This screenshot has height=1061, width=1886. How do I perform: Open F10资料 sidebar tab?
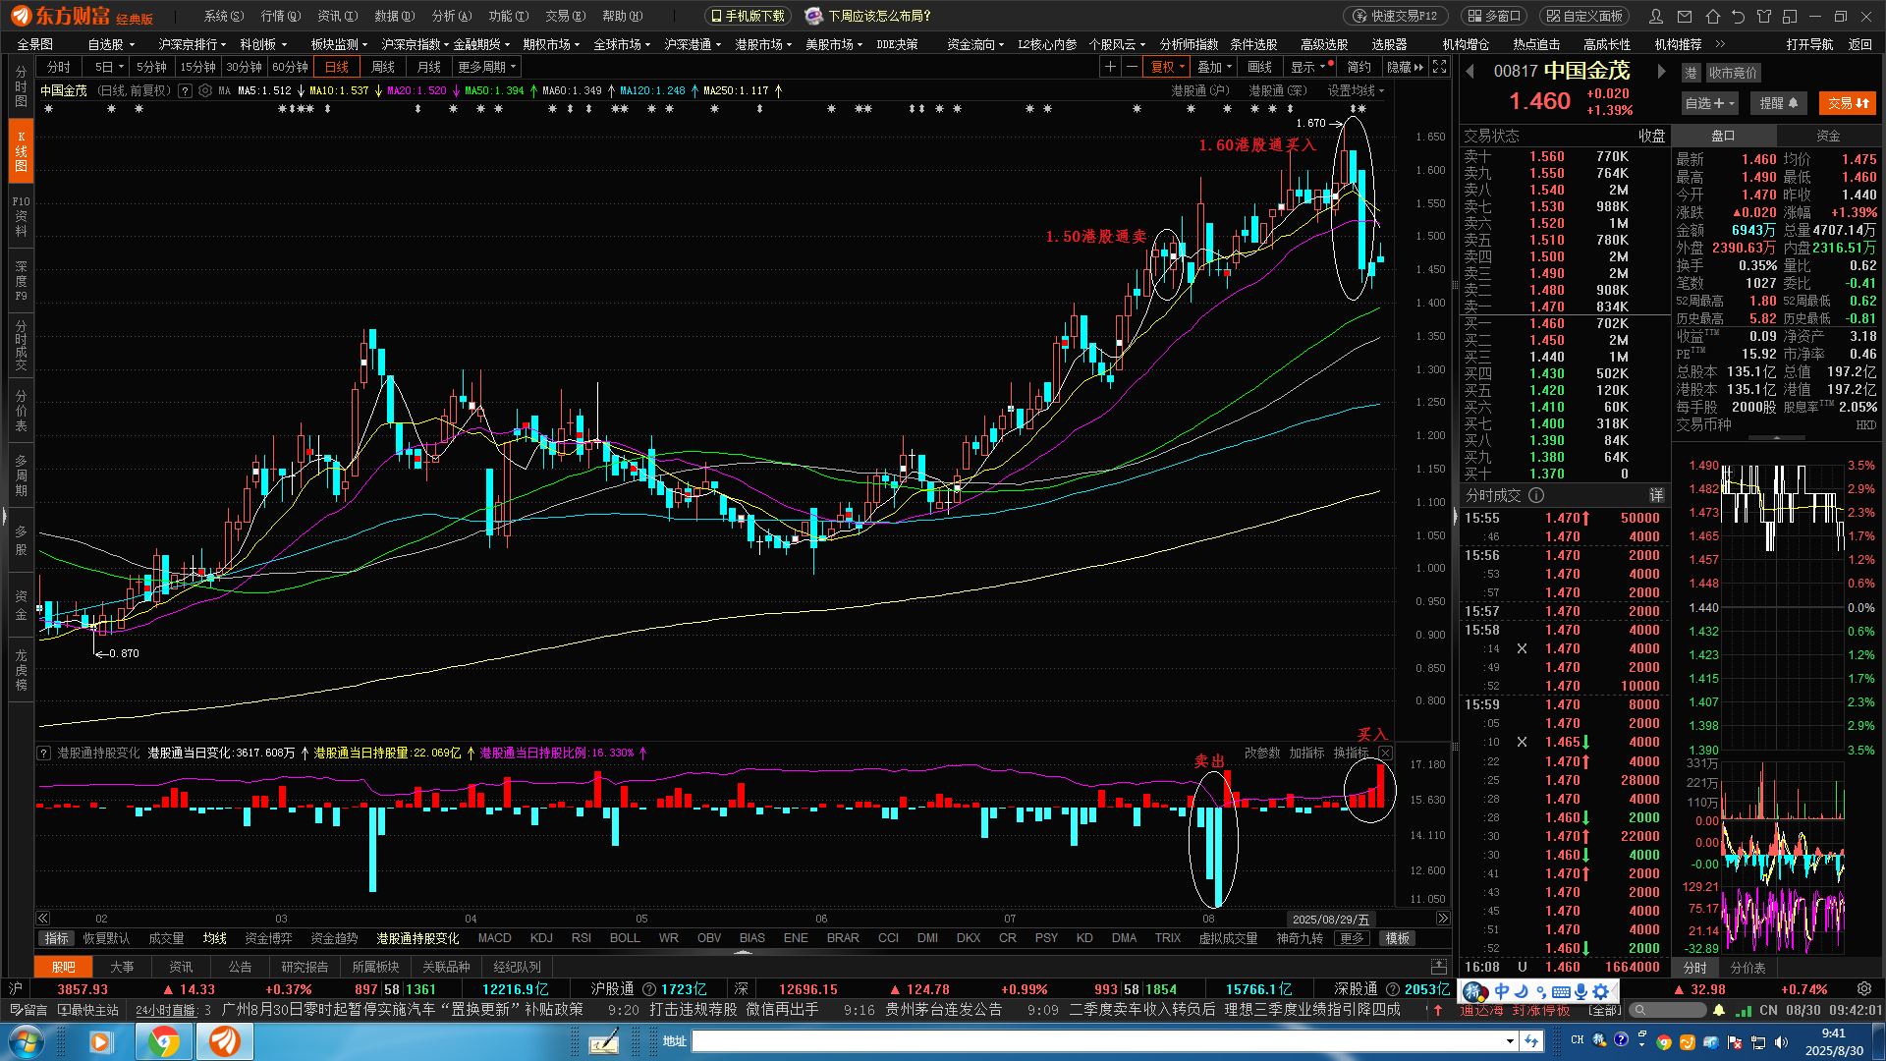pyautogui.click(x=21, y=216)
